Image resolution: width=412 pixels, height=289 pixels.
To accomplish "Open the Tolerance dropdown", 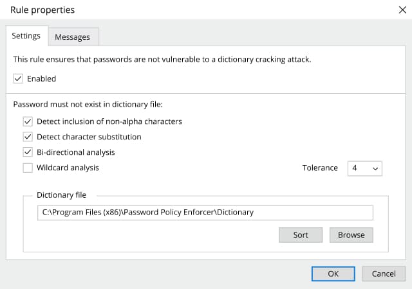I will pos(365,168).
